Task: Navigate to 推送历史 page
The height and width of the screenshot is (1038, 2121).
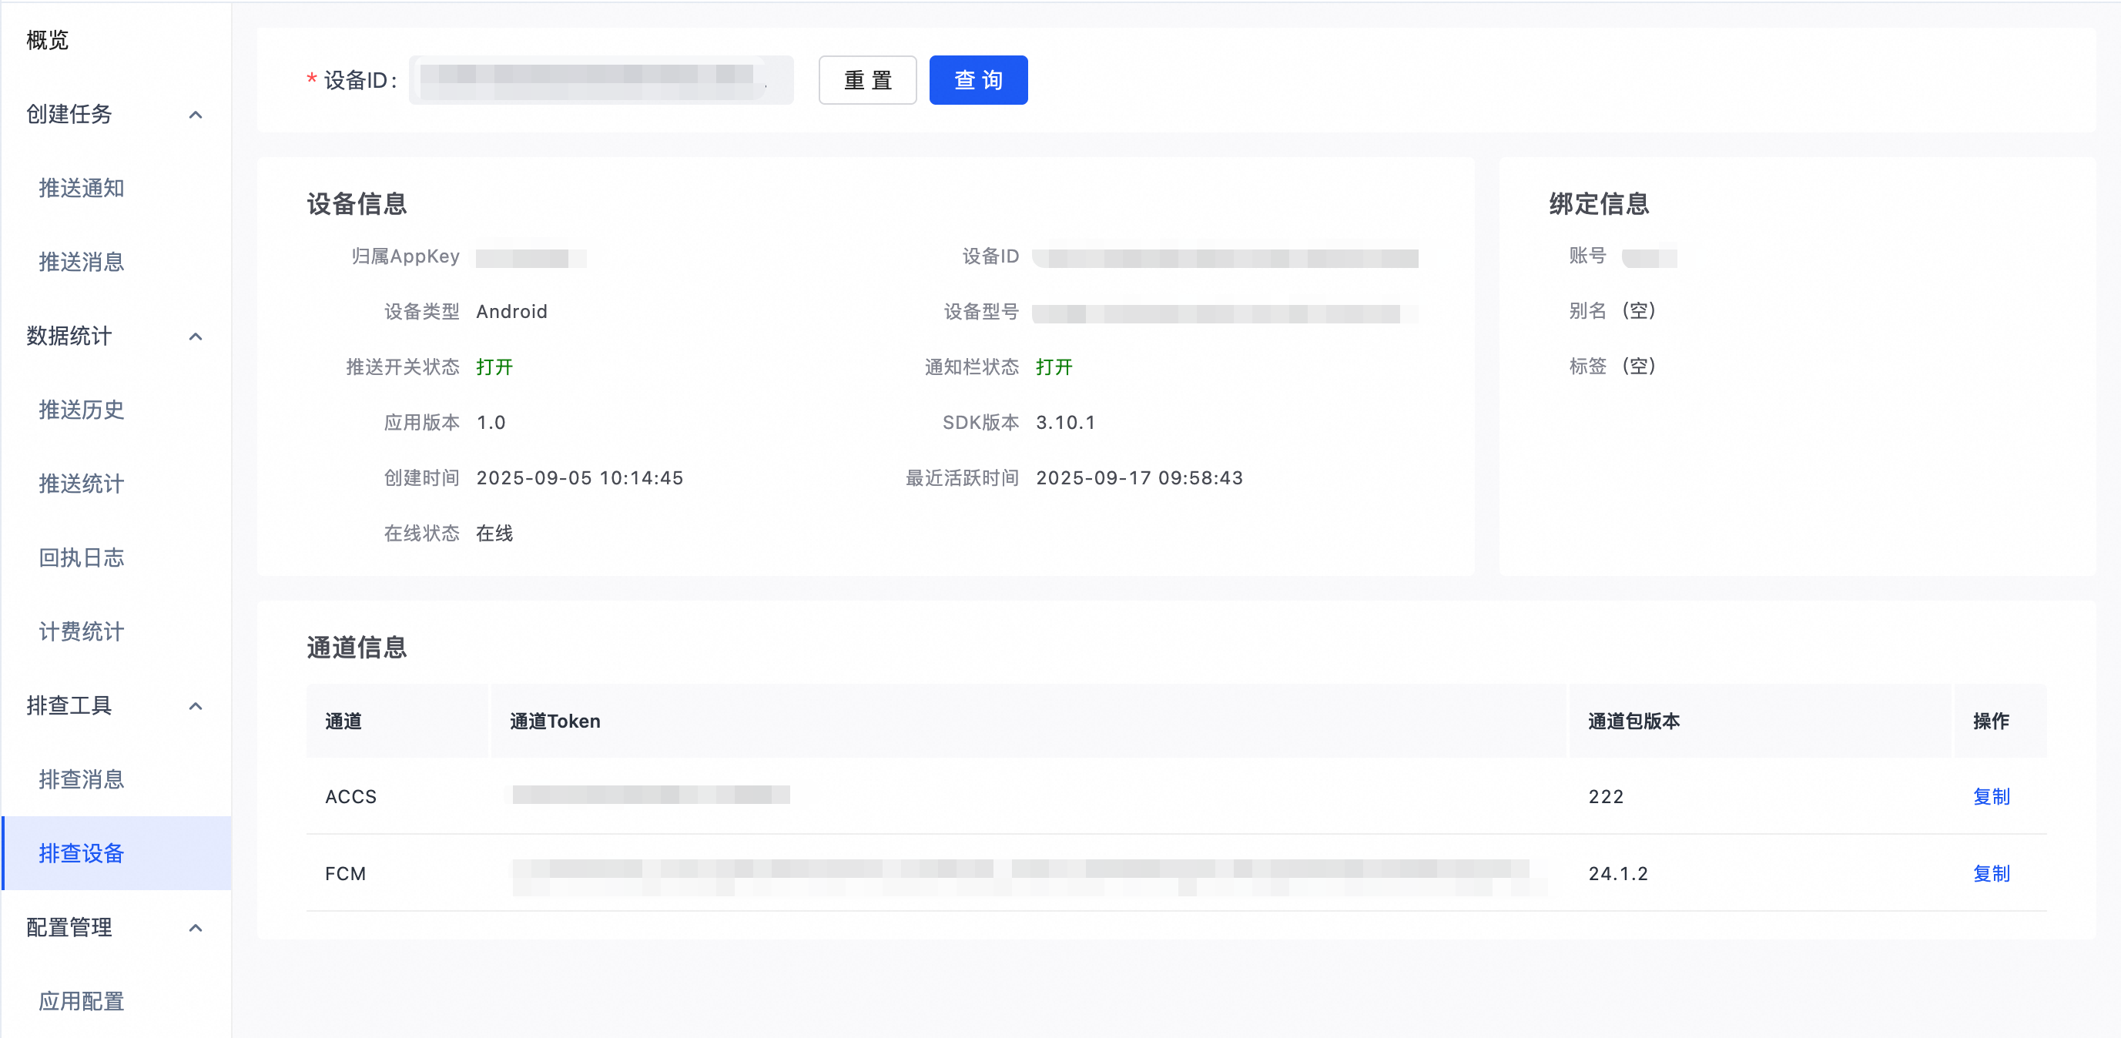Action: coord(82,409)
